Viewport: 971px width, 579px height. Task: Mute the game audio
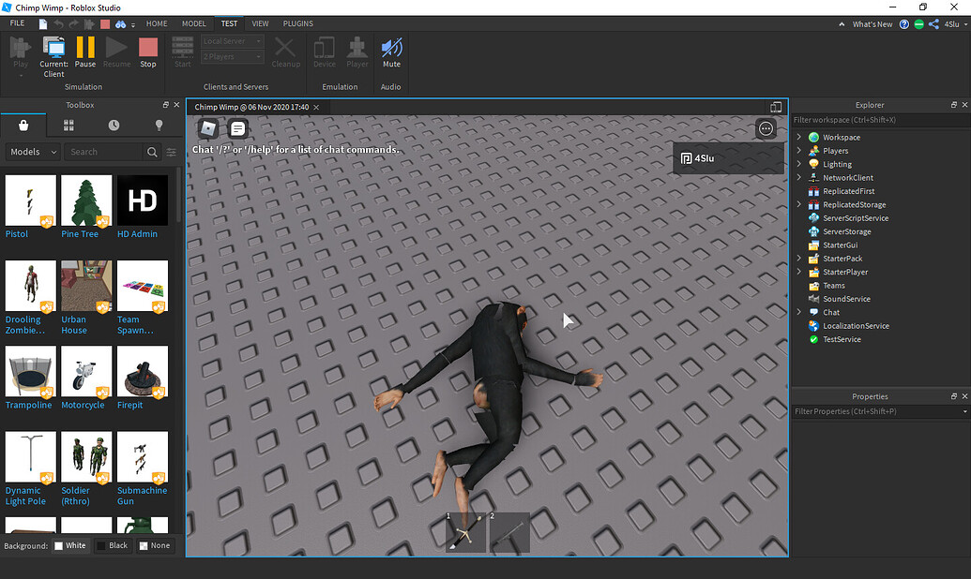(391, 52)
